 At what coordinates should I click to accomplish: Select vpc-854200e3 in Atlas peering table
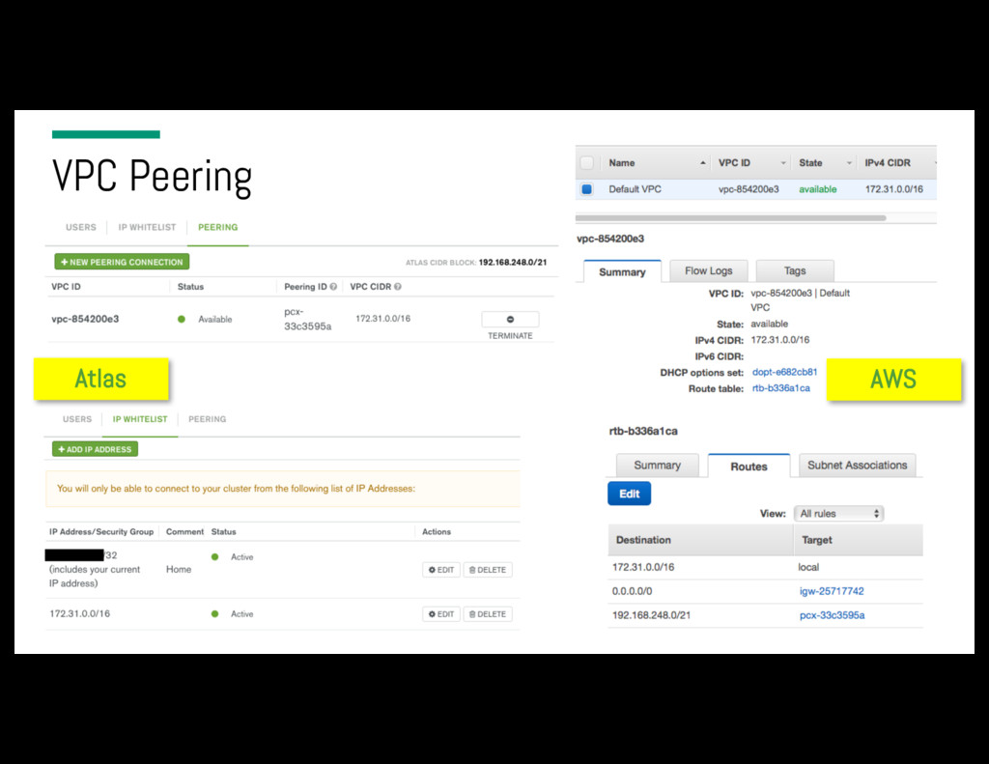click(85, 319)
